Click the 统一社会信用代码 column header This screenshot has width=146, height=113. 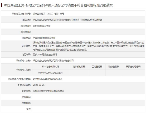click(50, 67)
